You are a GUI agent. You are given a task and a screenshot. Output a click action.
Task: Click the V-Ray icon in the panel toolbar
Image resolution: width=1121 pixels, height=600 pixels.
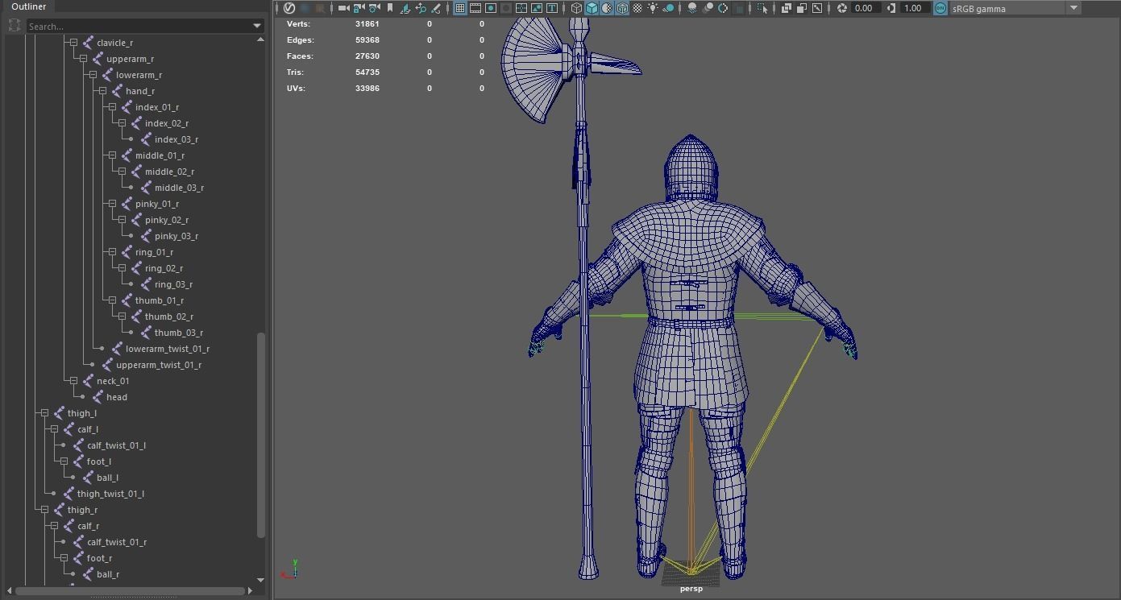(289, 8)
